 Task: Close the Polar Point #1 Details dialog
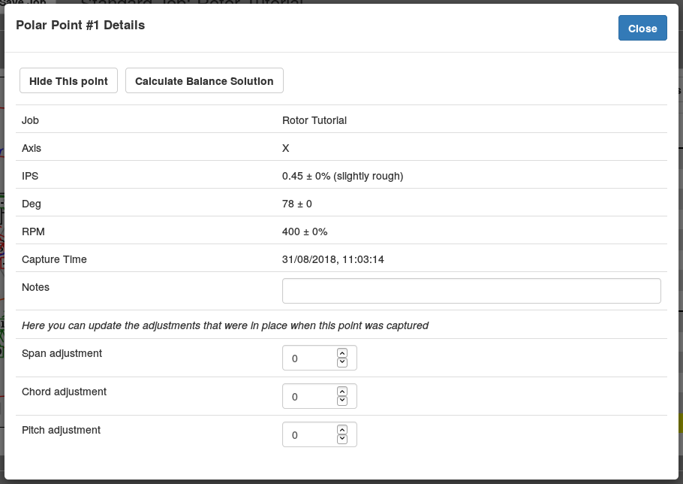[x=642, y=29]
